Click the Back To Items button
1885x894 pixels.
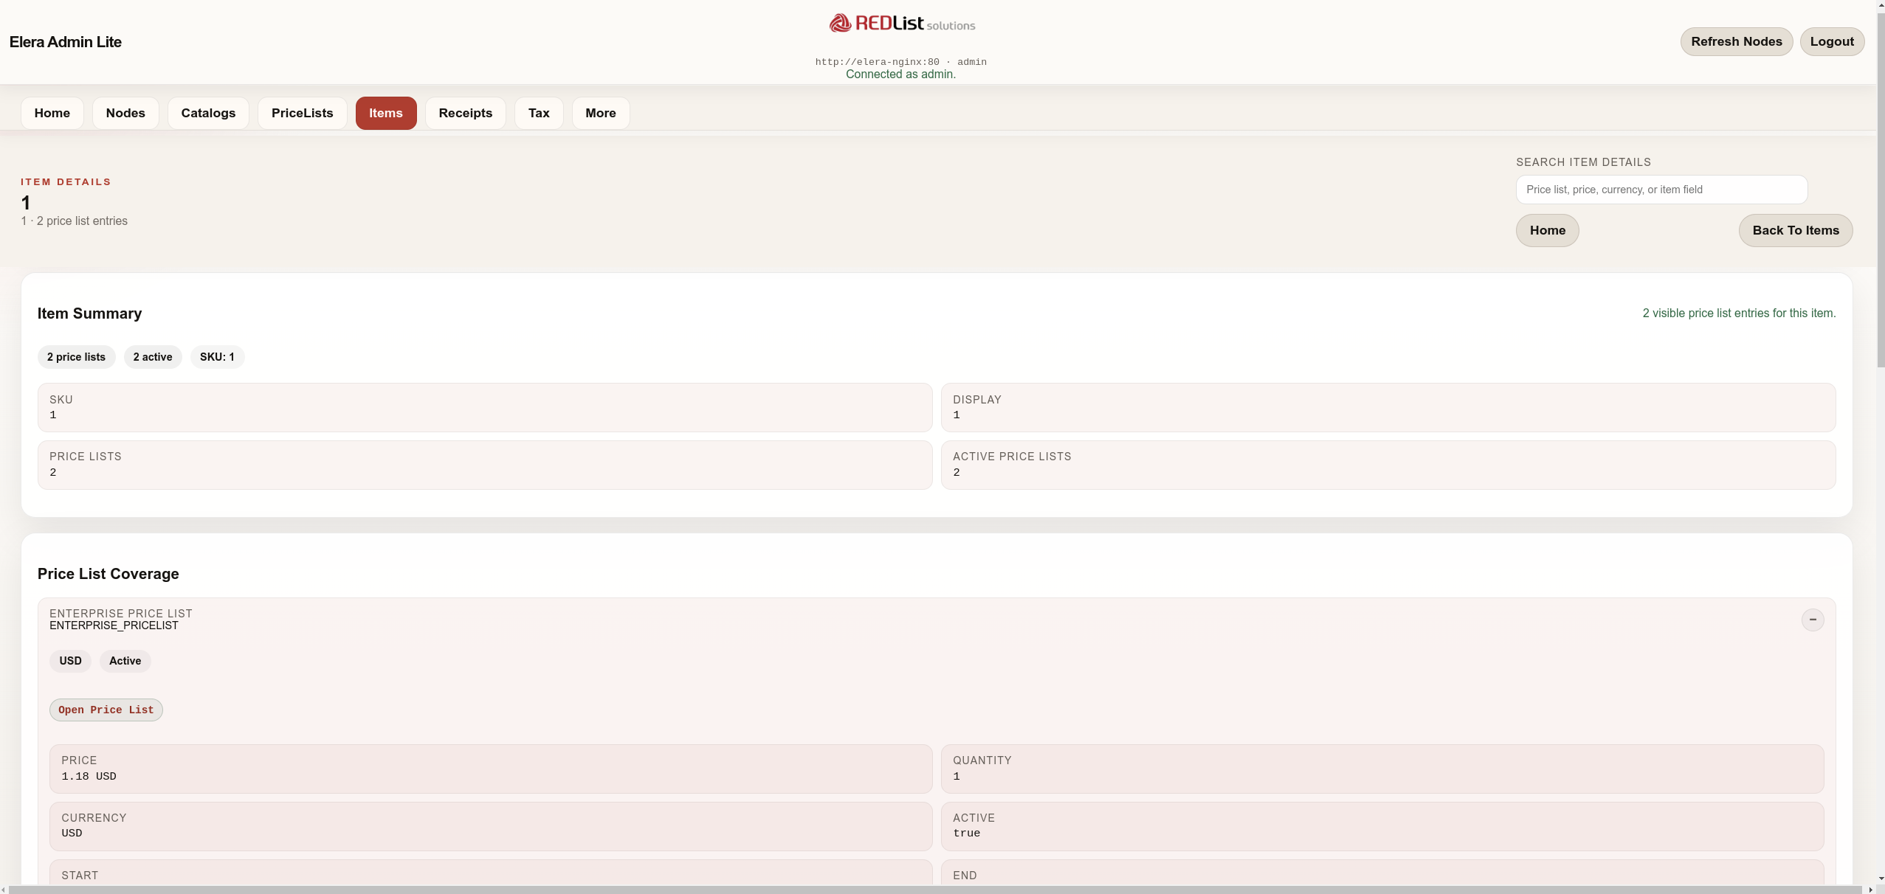pyautogui.click(x=1795, y=230)
